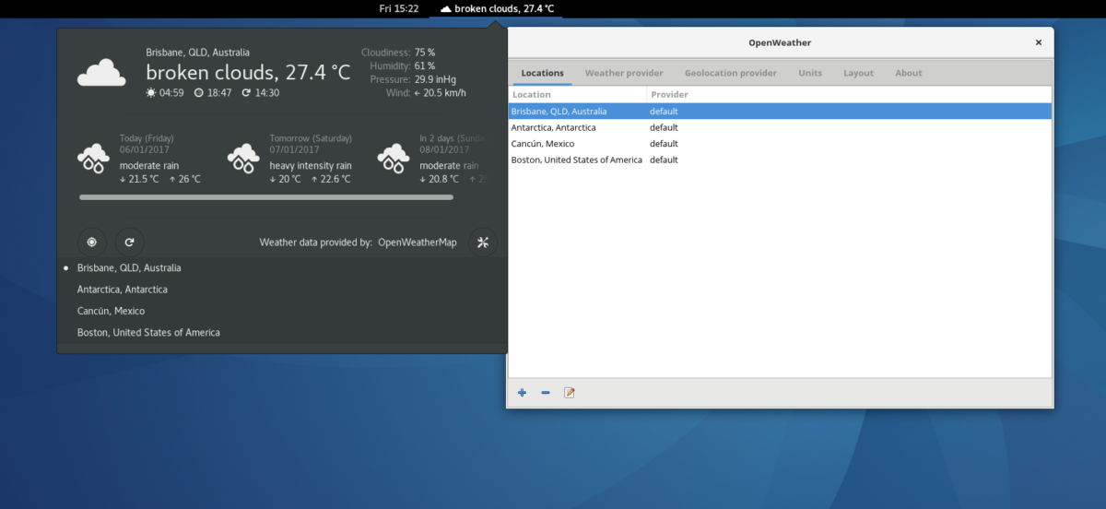Click the default provider cell for Brisbane
This screenshot has height=509, width=1106.
coord(664,112)
